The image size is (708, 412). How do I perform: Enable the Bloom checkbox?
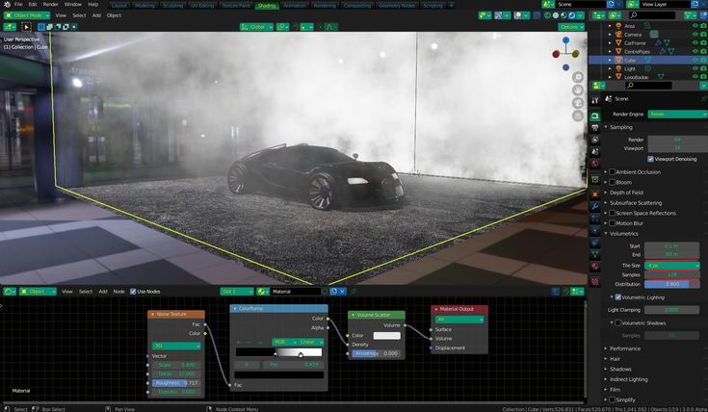(612, 182)
